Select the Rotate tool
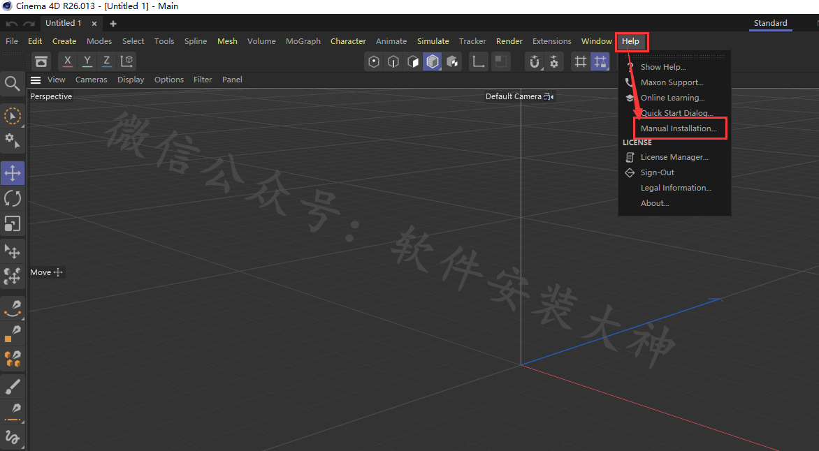Screen dimensions: 819x451 (x=13, y=198)
